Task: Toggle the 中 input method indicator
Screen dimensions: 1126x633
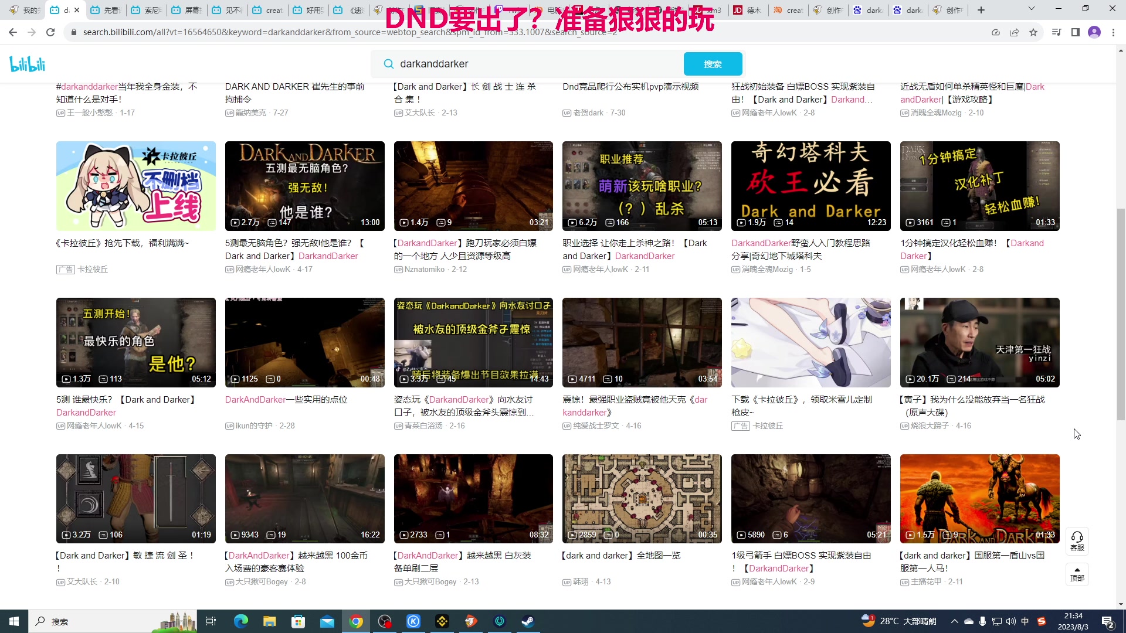Action: pos(1025,621)
